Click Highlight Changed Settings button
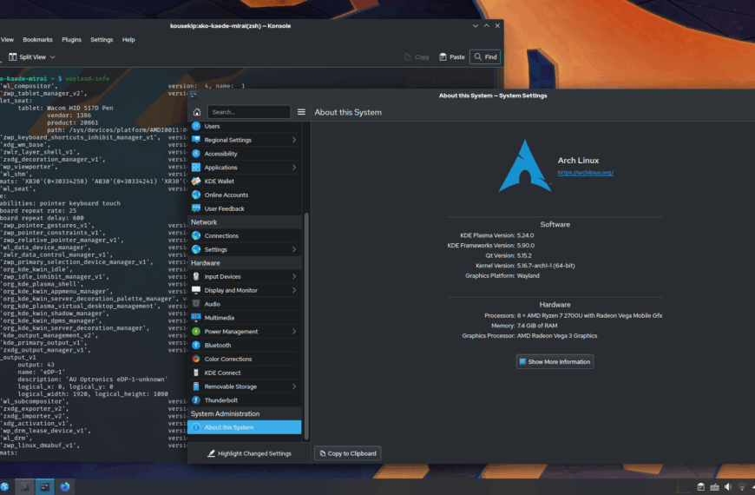Screen dimensions: 755x495 249,453
